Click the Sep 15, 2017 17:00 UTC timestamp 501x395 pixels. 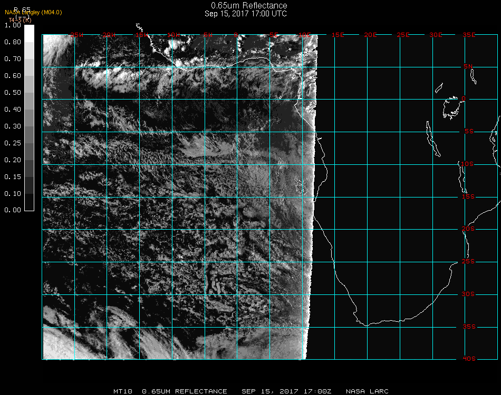pos(246,14)
